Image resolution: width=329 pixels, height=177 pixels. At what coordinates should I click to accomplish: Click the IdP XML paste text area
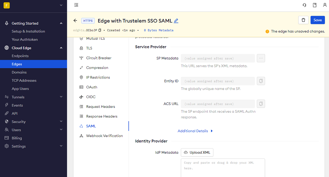(223, 168)
